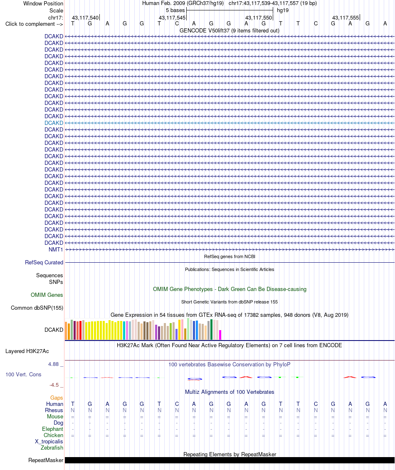Click the RefSeq Curated label
The width and height of the screenshot is (395, 470).
tap(44, 262)
